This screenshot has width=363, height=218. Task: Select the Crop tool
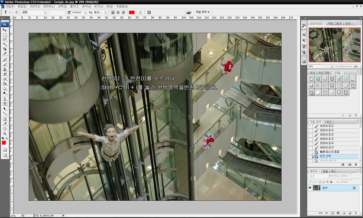[x=5, y=49]
